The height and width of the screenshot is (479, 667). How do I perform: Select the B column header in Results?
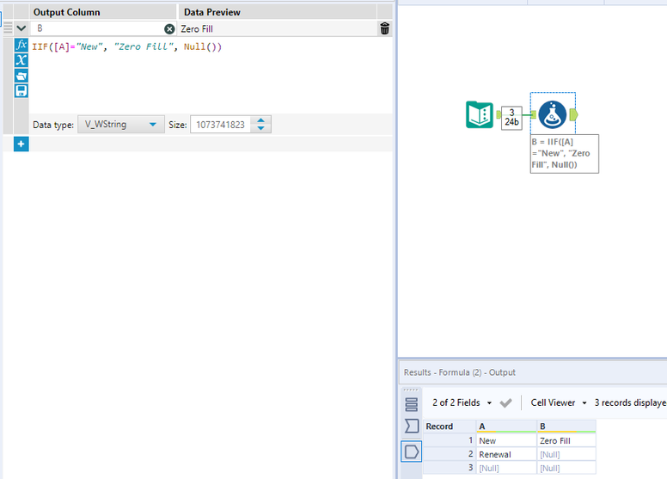[x=566, y=427]
